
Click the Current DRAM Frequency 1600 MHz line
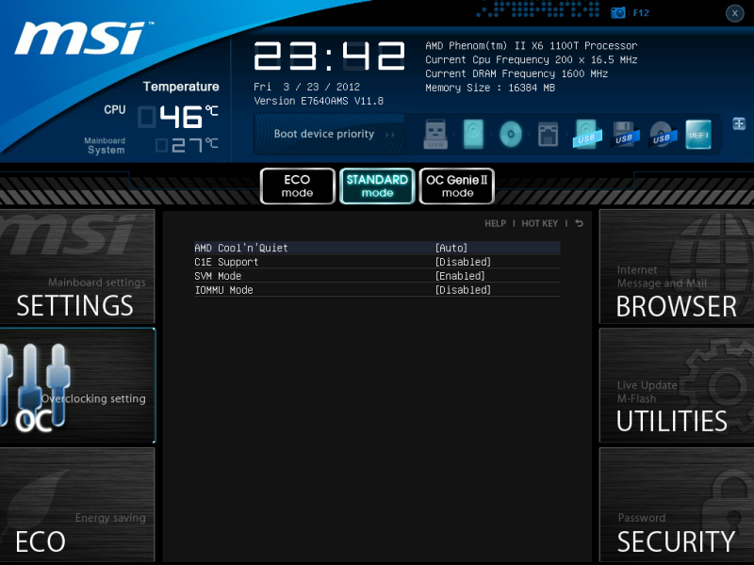(516, 73)
